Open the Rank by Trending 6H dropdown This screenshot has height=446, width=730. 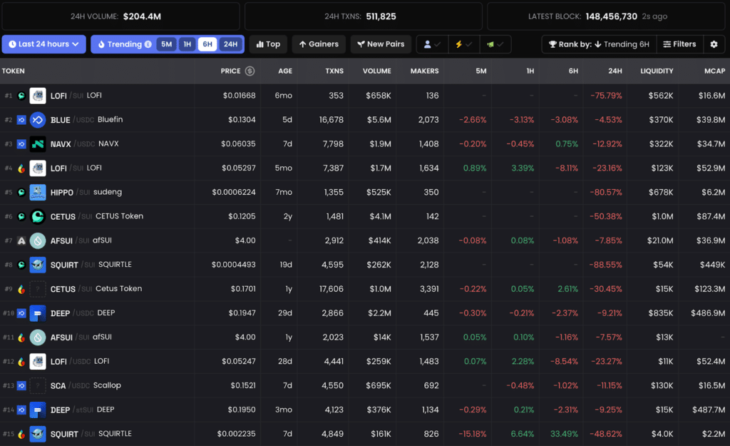point(599,44)
